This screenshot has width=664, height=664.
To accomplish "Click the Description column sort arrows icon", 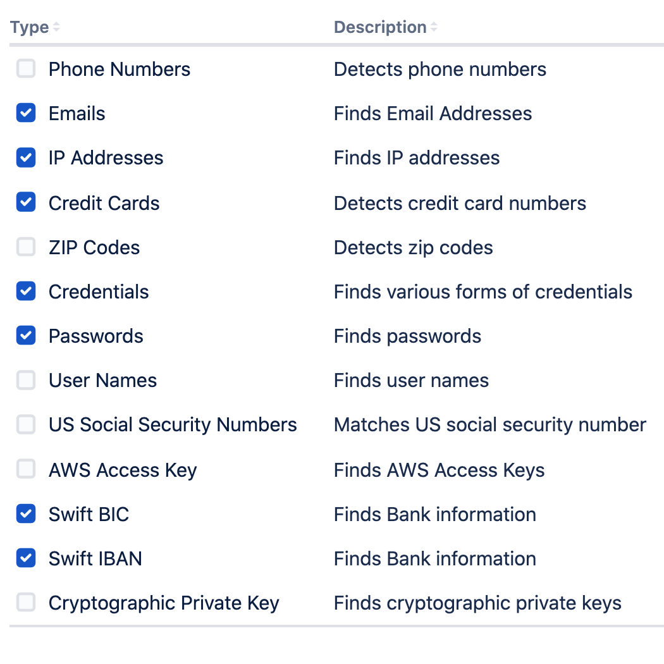I will (434, 27).
